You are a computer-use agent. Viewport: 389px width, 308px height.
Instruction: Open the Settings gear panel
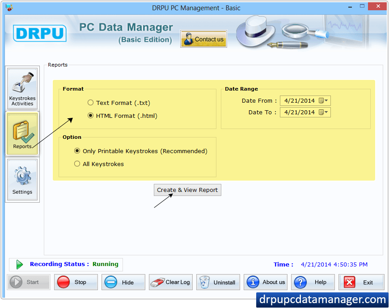[22, 180]
